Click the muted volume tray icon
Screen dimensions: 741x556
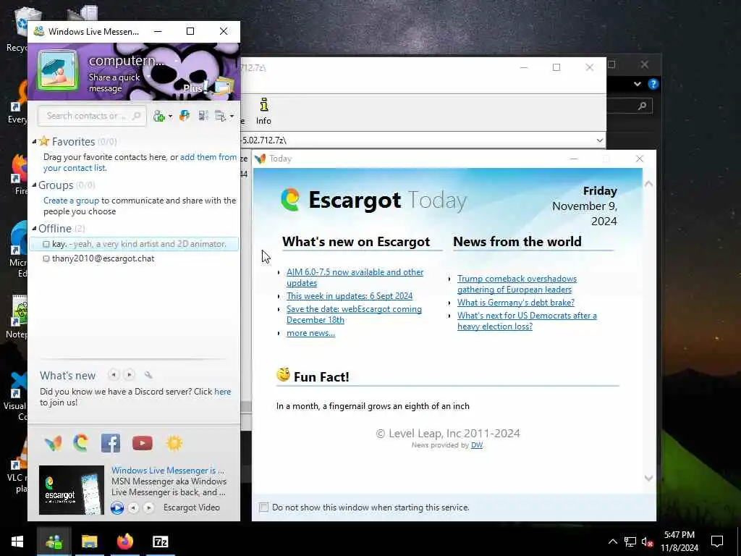[x=648, y=542]
